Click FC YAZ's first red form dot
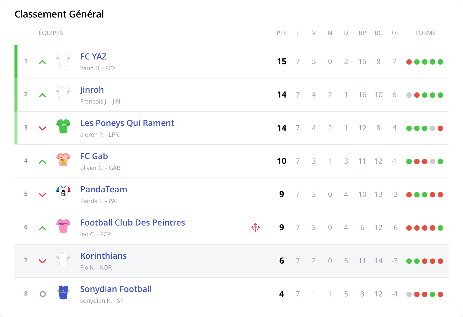 [x=409, y=62]
